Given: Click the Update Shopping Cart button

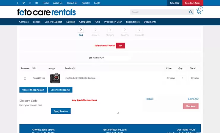Looking at the screenshot, I should click(33, 90).
